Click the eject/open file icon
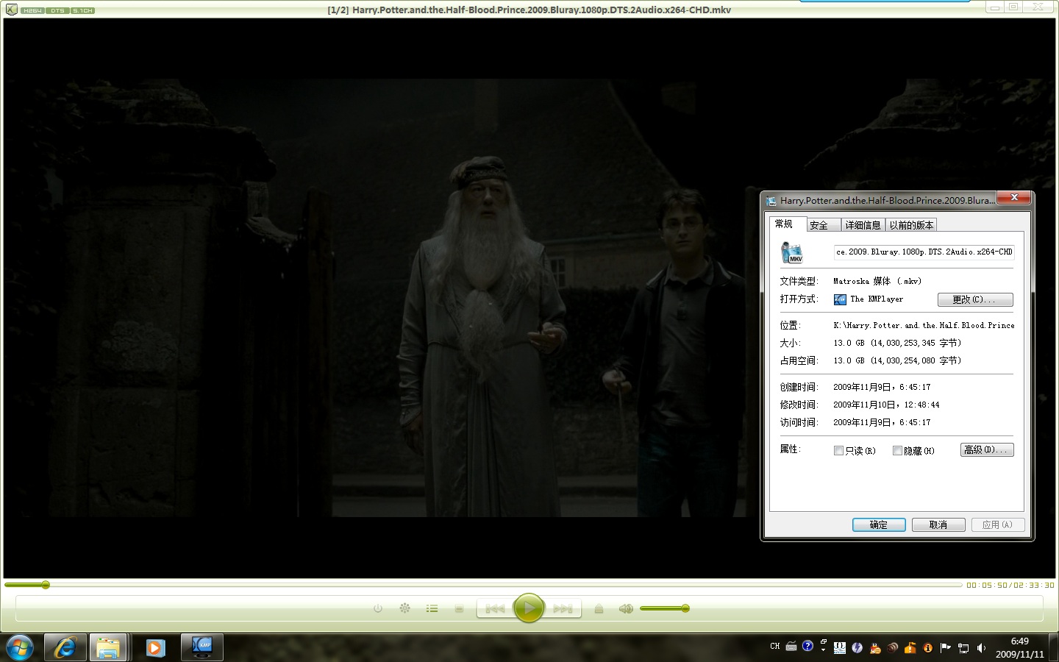This screenshot has height=662, width=1059. (x=599, y=608)
